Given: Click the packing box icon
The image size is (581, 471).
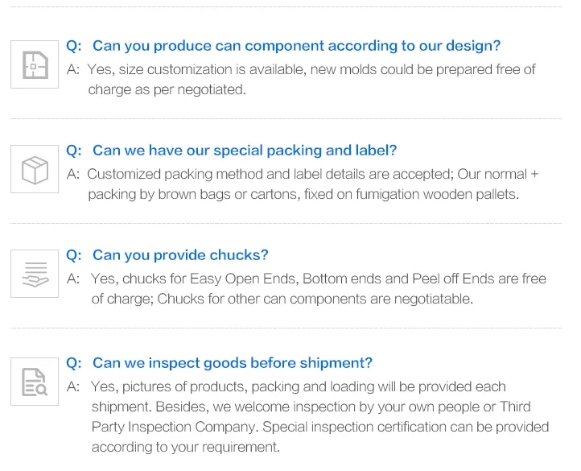Looking at the screenshot, I should click(34, 169).
